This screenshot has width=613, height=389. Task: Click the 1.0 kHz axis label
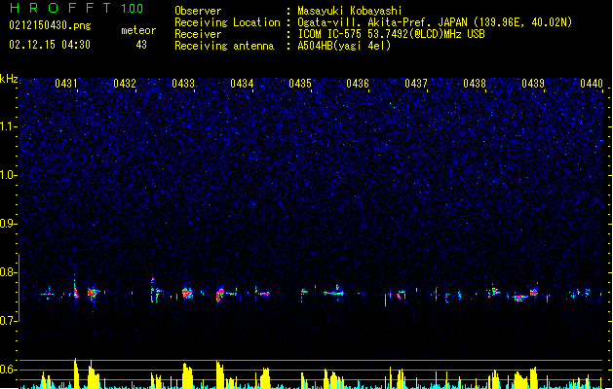tap(8, 175)
